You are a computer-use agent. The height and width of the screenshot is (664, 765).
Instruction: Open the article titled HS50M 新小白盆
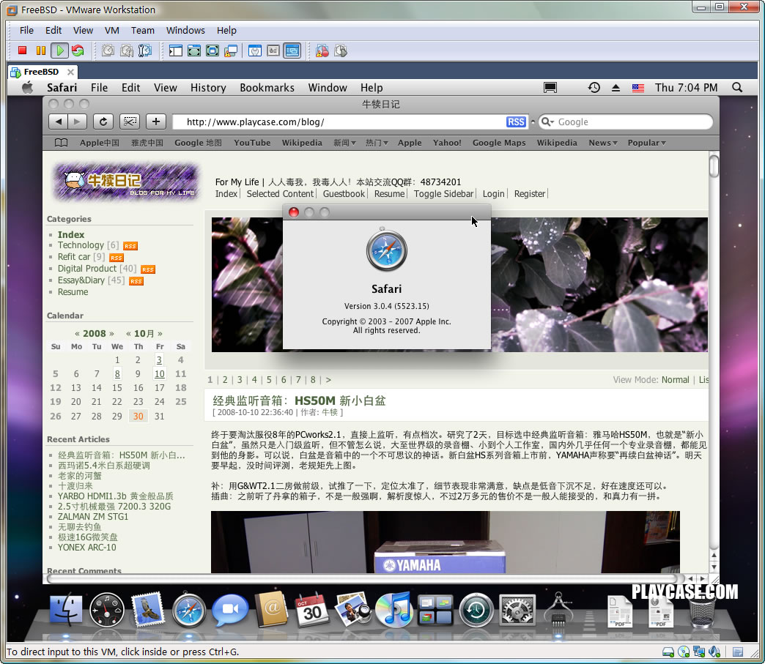coord(299,400)
